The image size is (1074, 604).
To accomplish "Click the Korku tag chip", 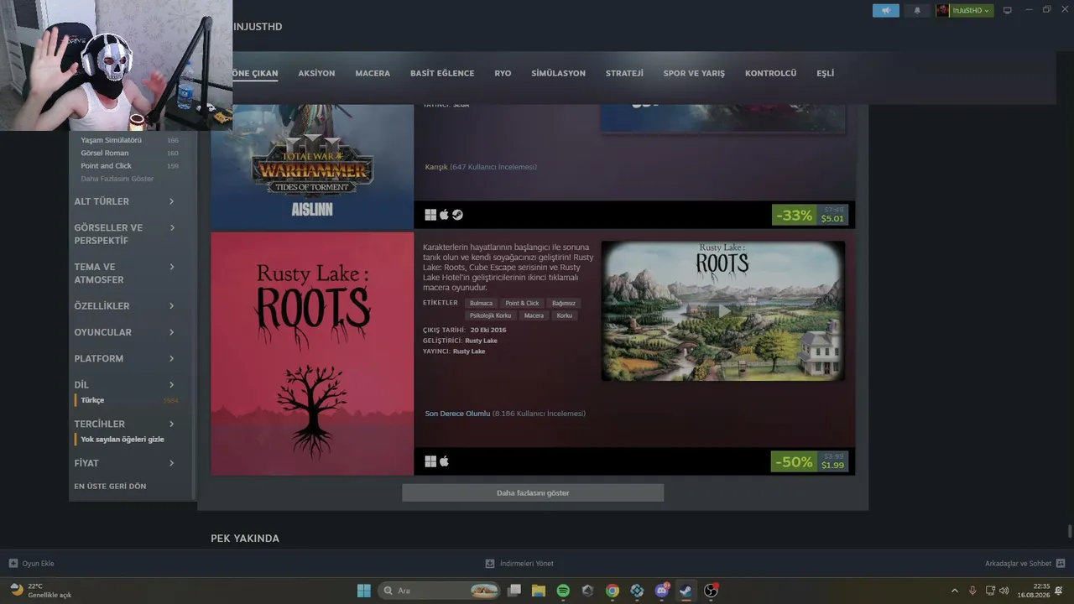I will click(565, 315).
